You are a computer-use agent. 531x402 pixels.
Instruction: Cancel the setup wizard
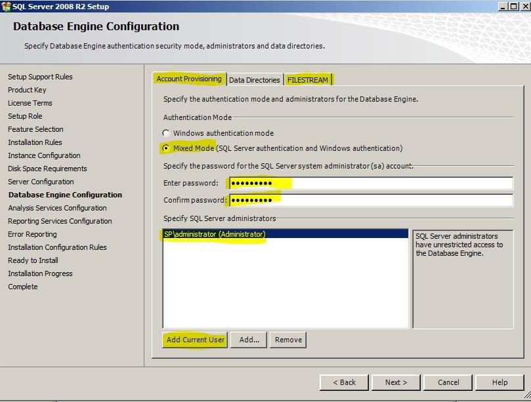448,382
